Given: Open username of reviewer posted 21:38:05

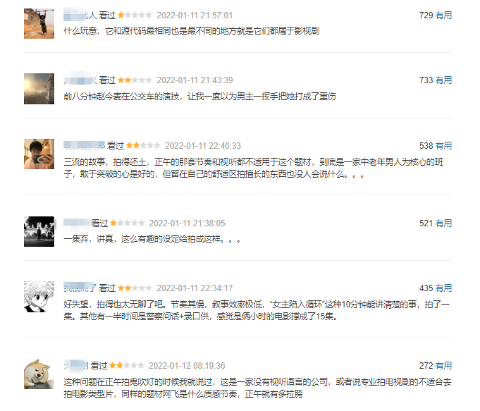Looking at the screenshot, I should click(x=77, y=223).
